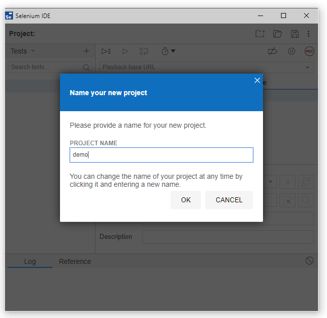This screenshot has width=327, height=318.
Task: Click the clear log icon
Action: click(x=309, y=260)
